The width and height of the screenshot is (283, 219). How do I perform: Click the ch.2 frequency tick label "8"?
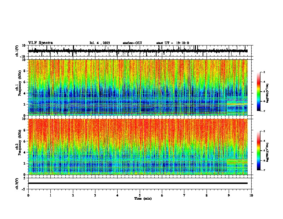tap(25, 130)
